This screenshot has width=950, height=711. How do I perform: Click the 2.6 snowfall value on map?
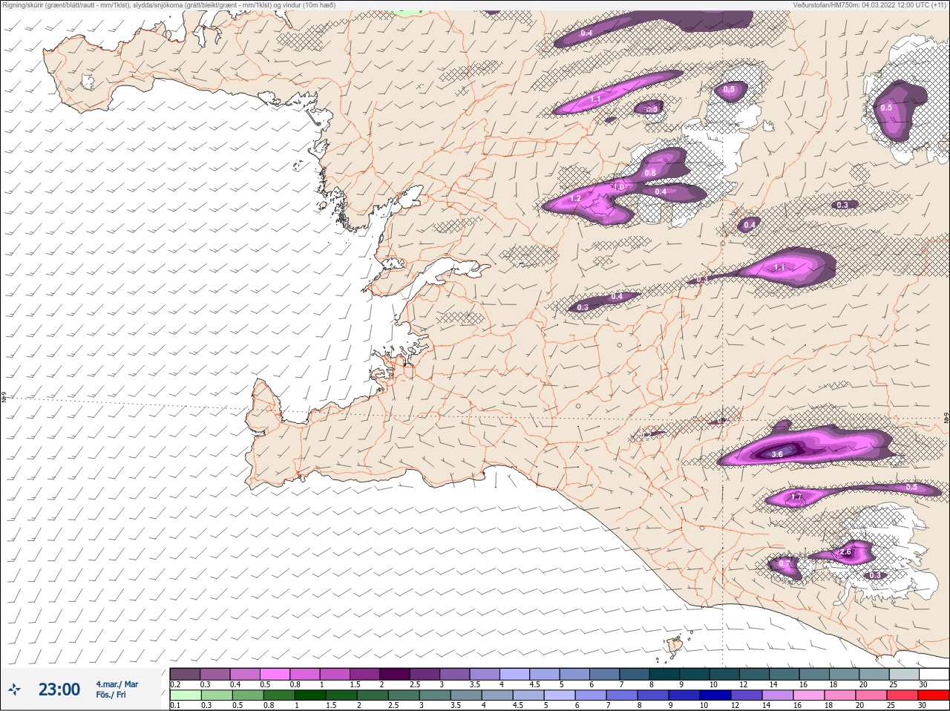tap(845, 552)
